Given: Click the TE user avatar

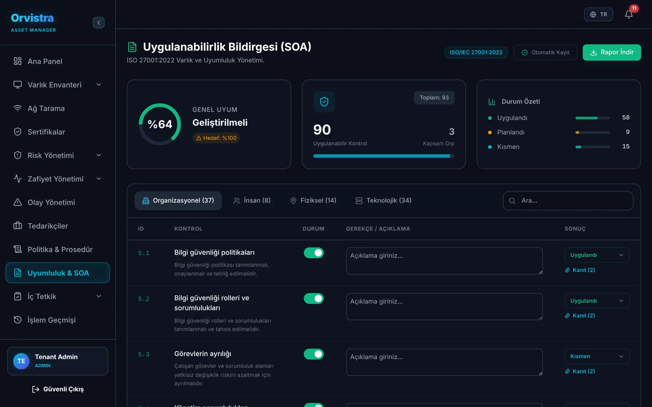Looking at the screenshot, I should 21,361.
